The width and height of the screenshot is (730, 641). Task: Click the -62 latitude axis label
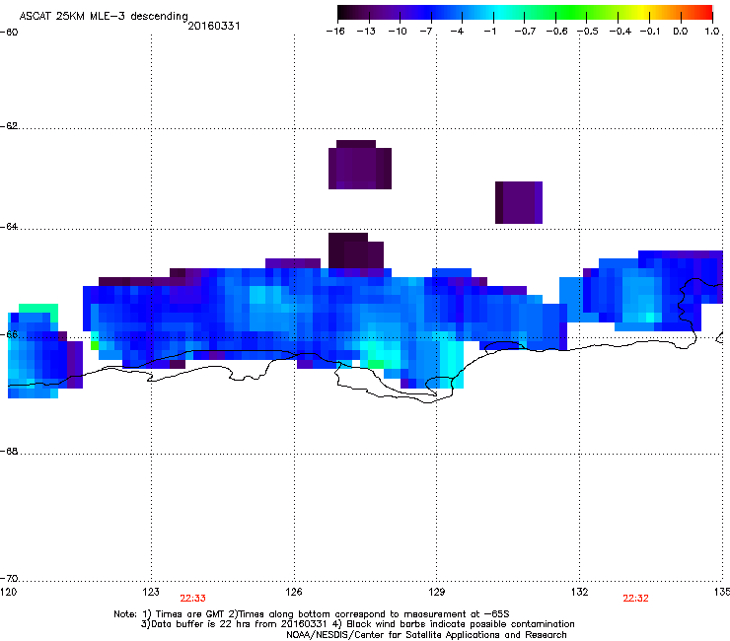[9, 126]
